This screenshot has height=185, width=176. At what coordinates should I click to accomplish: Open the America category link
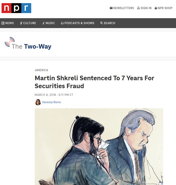point(41,70)
